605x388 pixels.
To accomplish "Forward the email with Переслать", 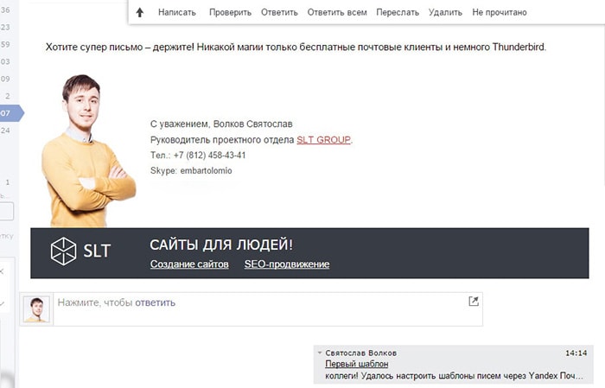I will [x=398, y=12].
